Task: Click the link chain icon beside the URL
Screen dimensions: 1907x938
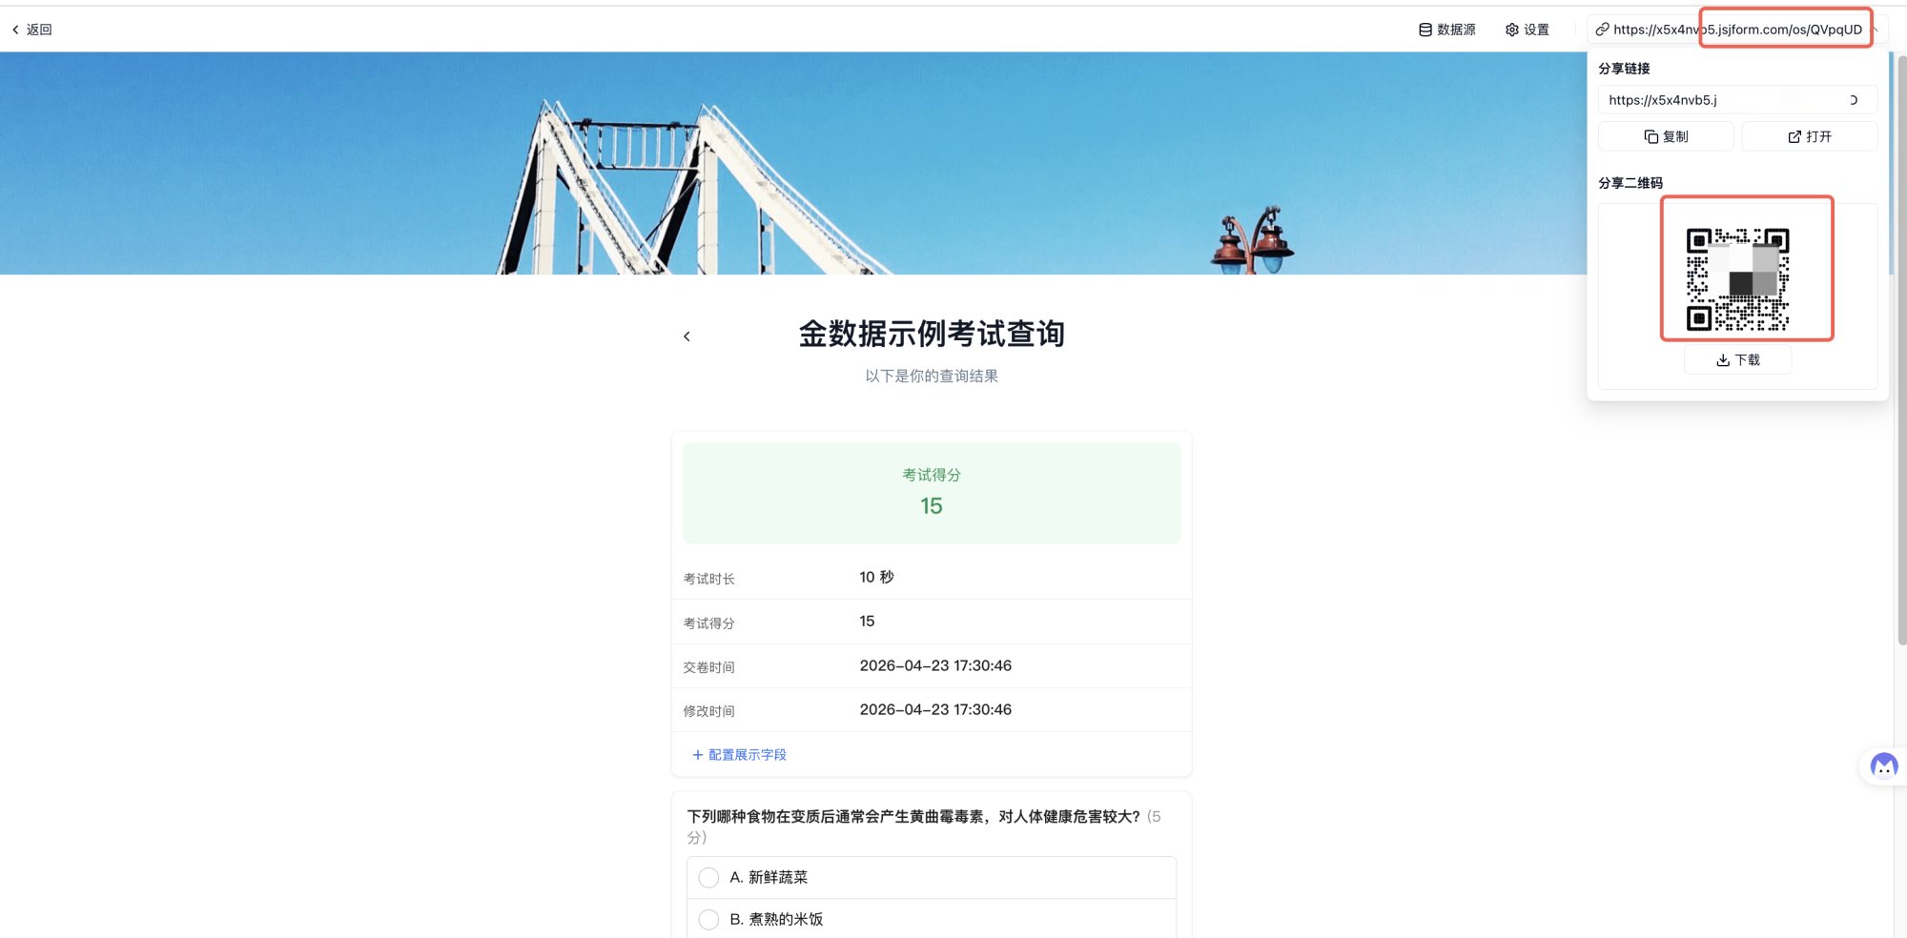Action: click(x=1602, y=30)
